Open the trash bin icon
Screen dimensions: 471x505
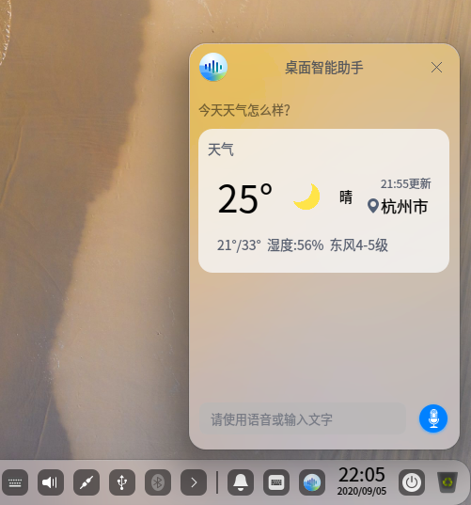(447, 482)
